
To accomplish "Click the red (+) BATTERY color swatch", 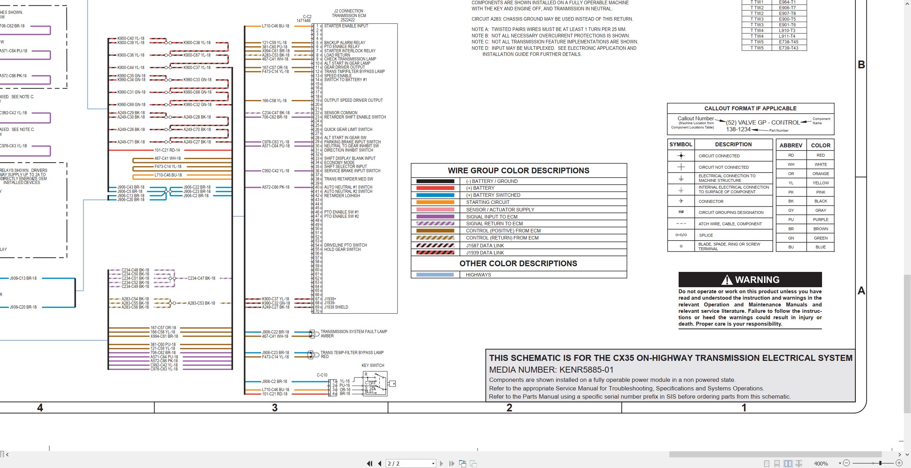I will click(x=435, y=188).
